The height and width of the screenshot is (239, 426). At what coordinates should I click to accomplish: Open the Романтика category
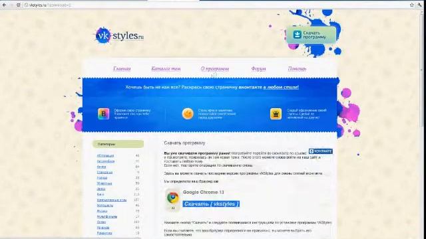105,233
